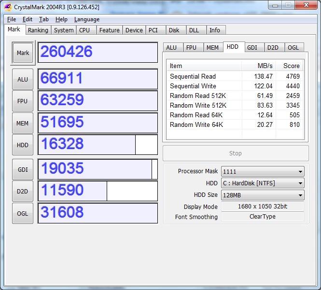321x290 pixels.
Task: Run the MEM benchmark button
Action: [x=23, y=123]
